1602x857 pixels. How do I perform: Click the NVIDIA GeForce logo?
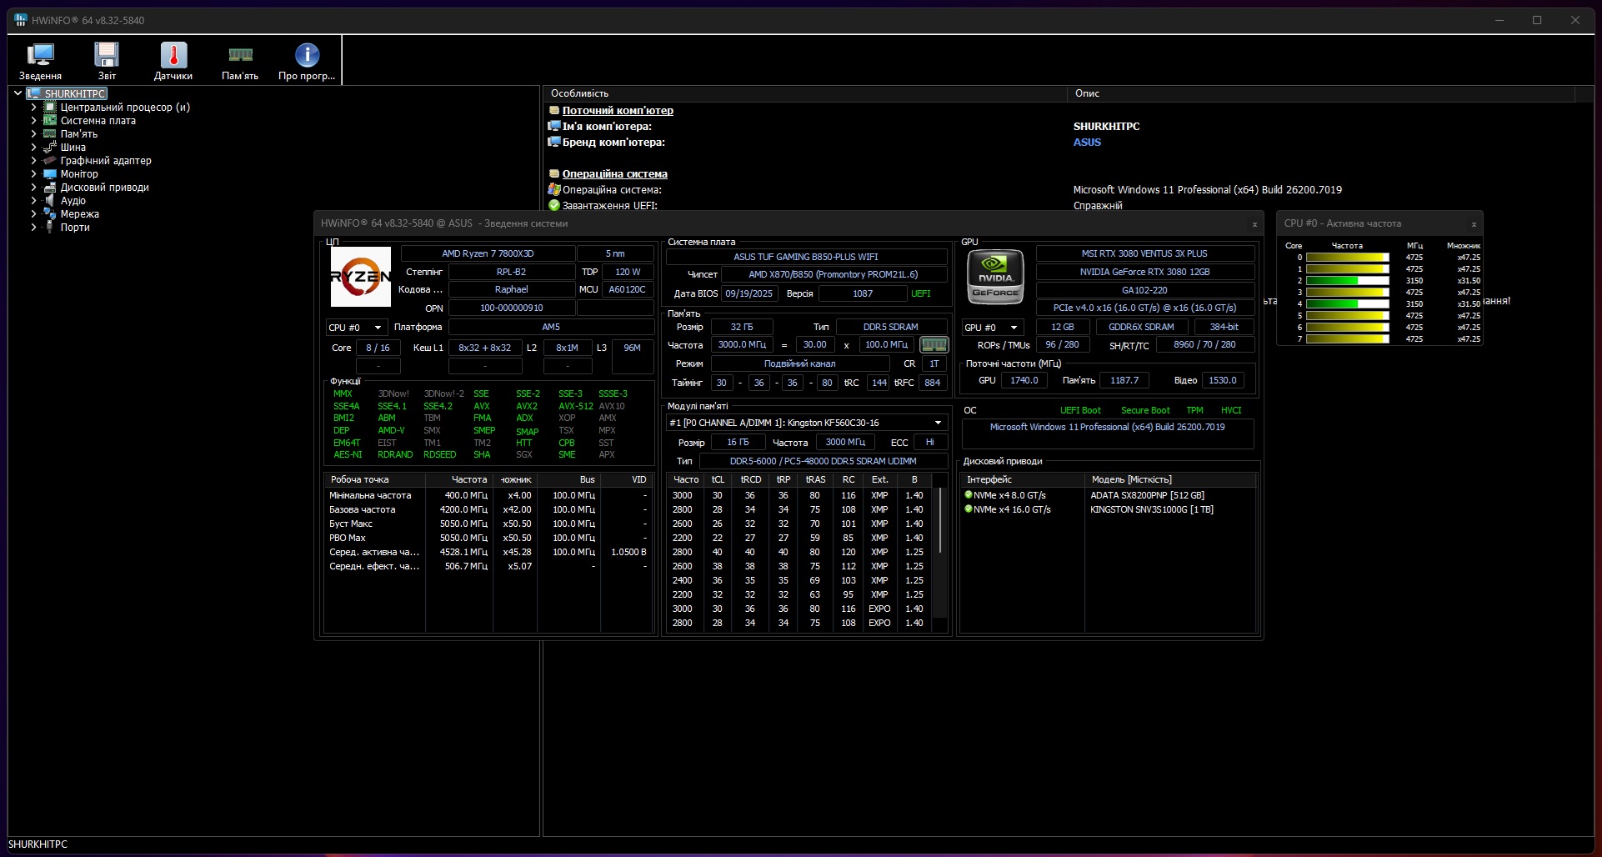(995, 277)
